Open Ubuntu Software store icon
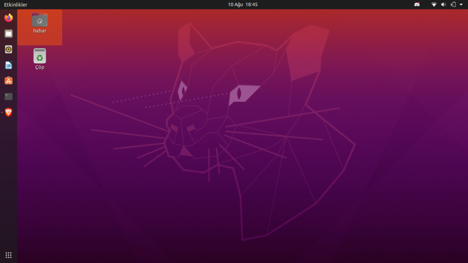The width and height of the screenshot is (468, 263). [8, 81]
